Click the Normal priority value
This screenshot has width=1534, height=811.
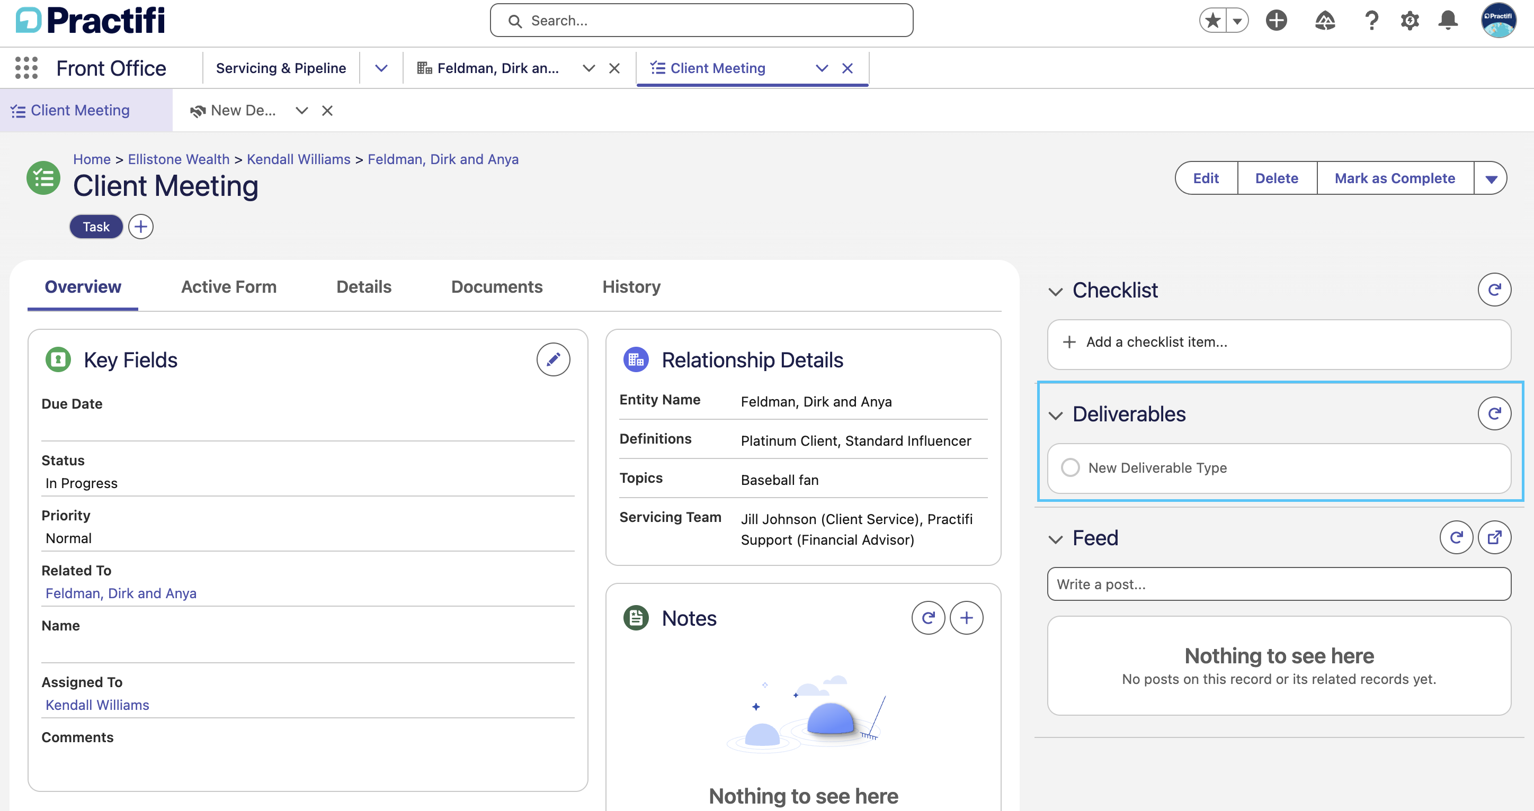click(x=68, y=538)
